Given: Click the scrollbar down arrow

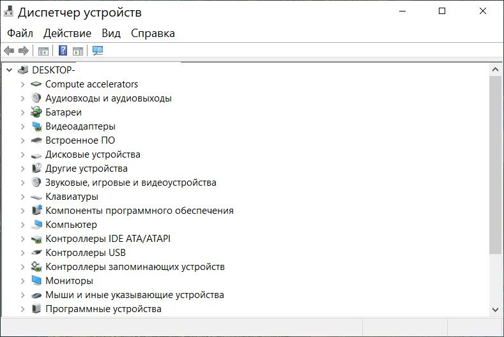Looking at the screenshot, I should 495,310.
